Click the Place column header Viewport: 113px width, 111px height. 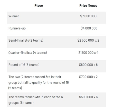[39, 6]
